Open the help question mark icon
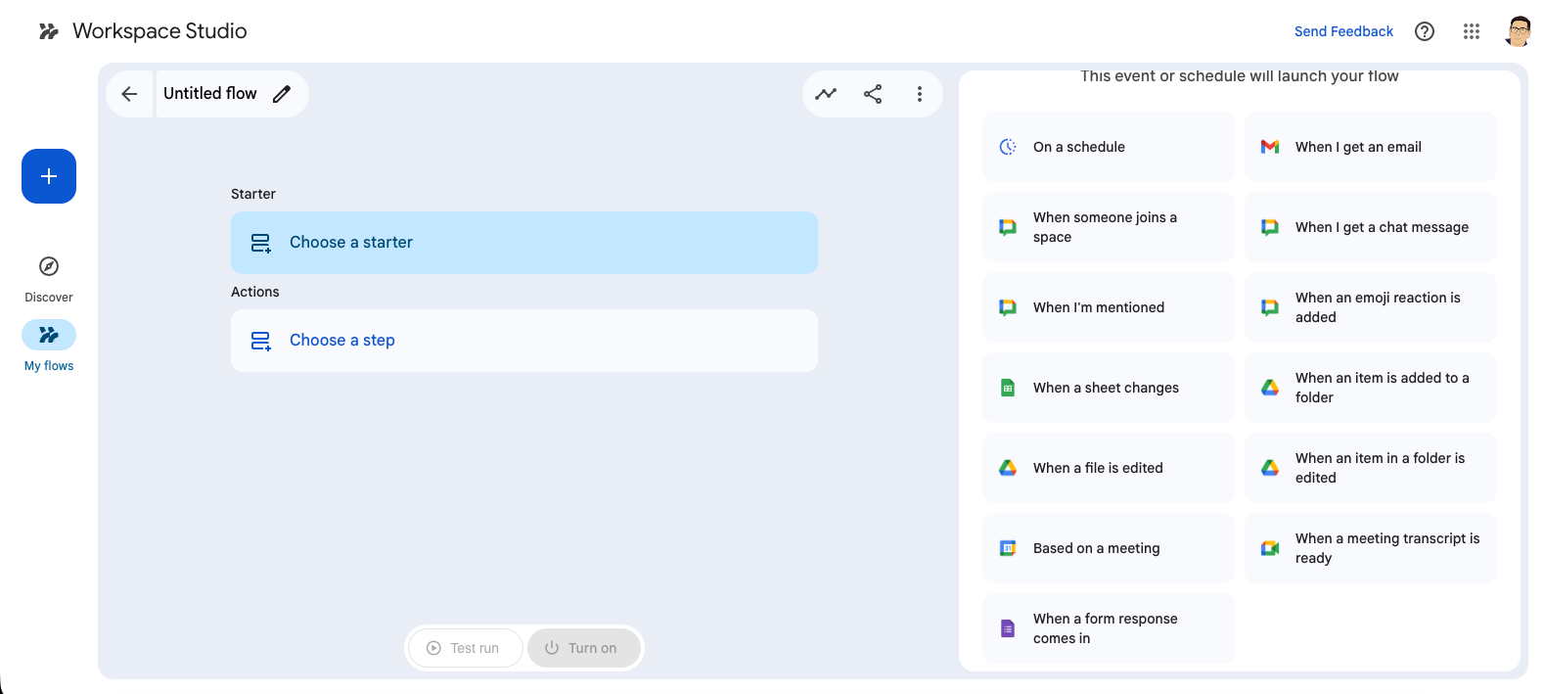 click(1425, 31)
